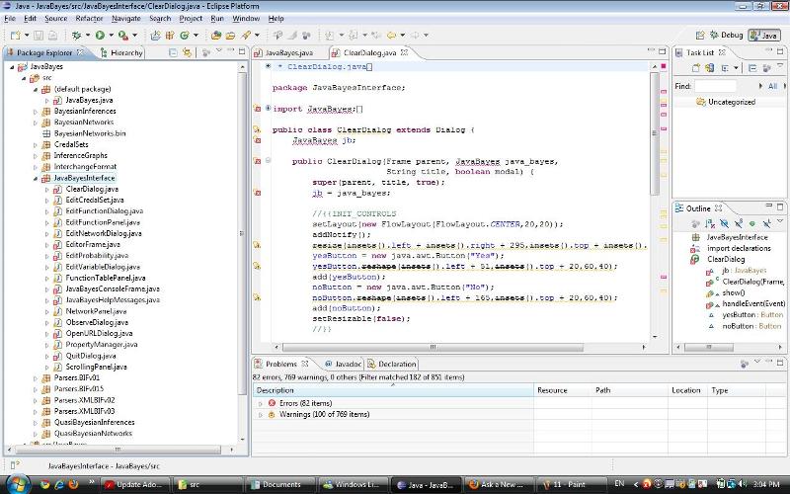The image size is (790, 494).
Task: Open the File menu
Action: pos(10,18)
